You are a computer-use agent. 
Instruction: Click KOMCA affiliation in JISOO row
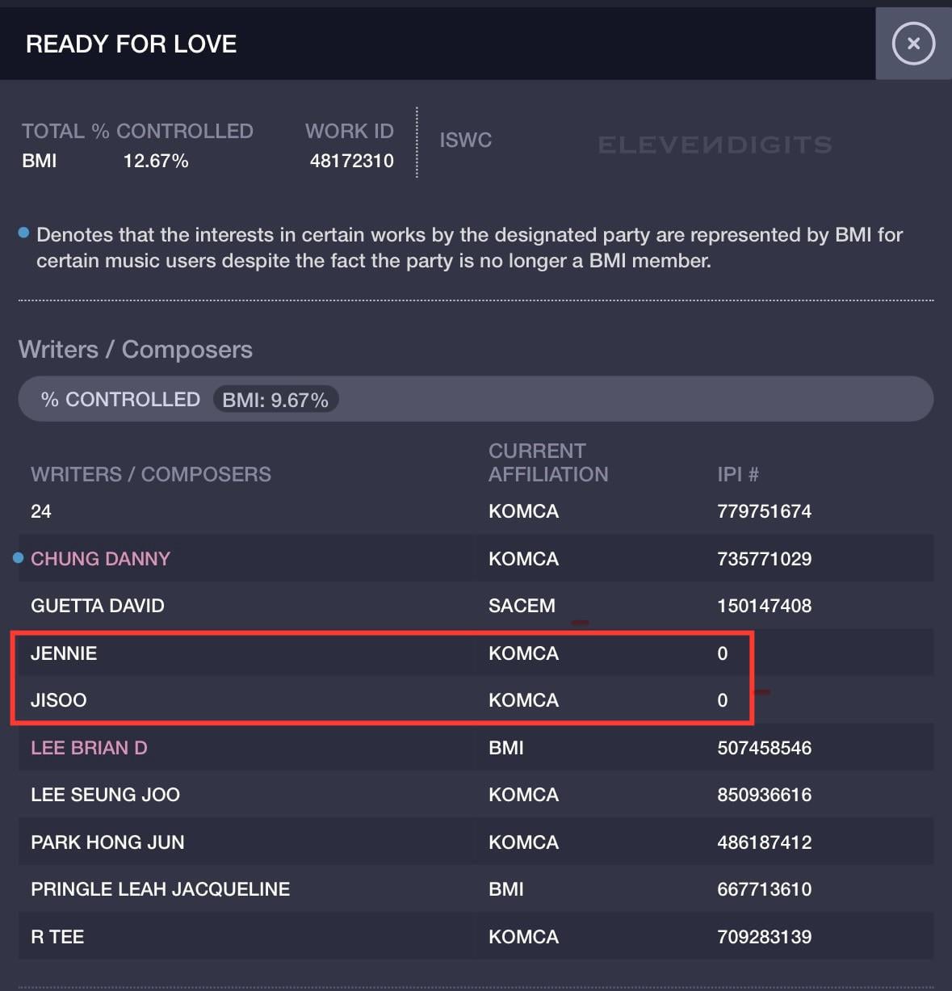pos(523,700)
